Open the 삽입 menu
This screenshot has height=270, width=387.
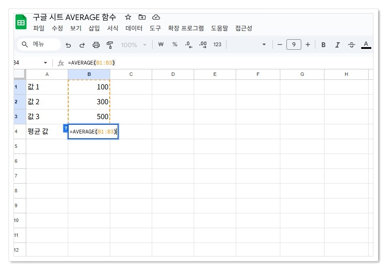point(94,28)
